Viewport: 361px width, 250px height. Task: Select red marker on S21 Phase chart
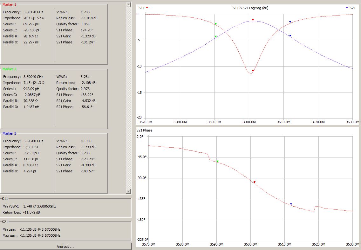coord(255,182)
